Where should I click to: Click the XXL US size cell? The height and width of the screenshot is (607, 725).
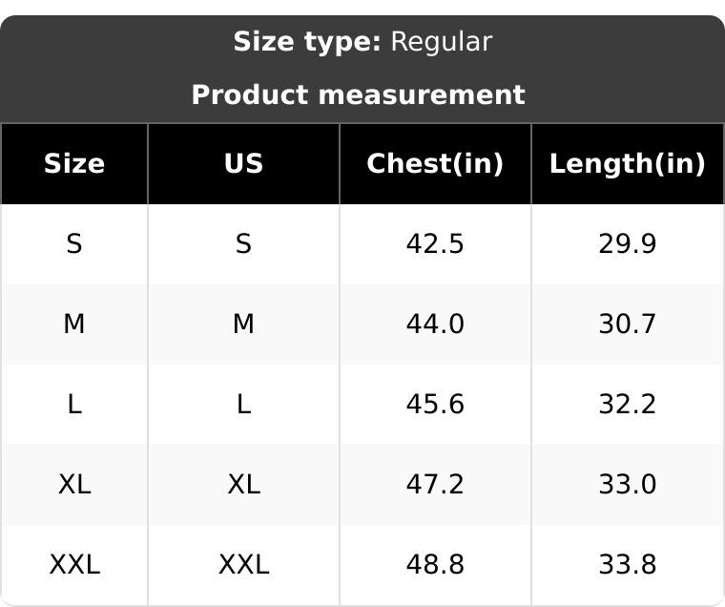tap(243, 565)
